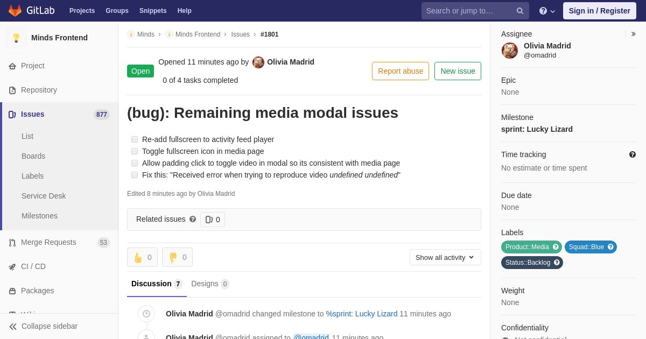Open Service Desk in sidebar
Screen dimensions: 646x339
click(44, 196)
